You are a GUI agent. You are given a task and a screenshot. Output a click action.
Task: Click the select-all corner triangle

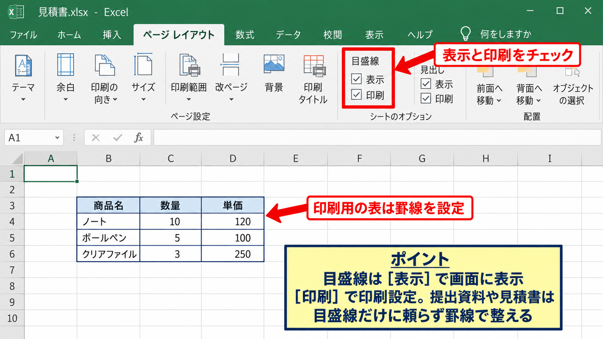[17, 159]
